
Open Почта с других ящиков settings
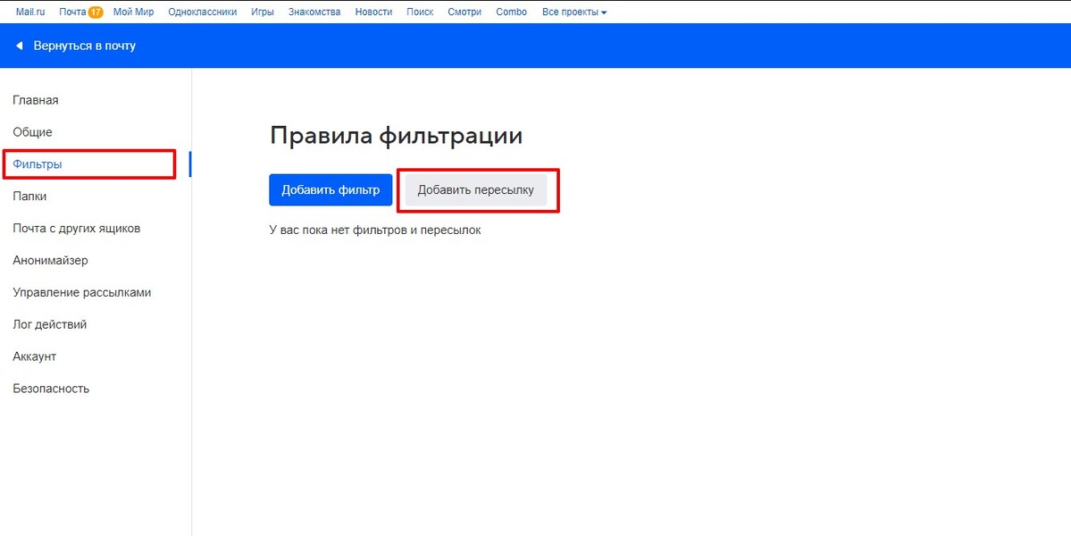tap(77, 229)
